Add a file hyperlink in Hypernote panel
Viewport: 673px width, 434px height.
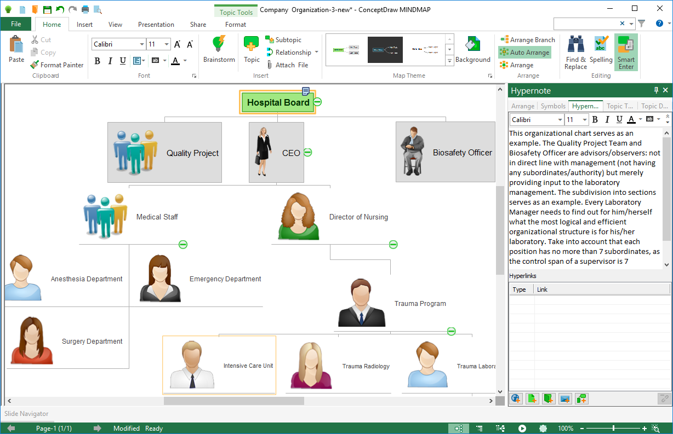pos(532,398)
